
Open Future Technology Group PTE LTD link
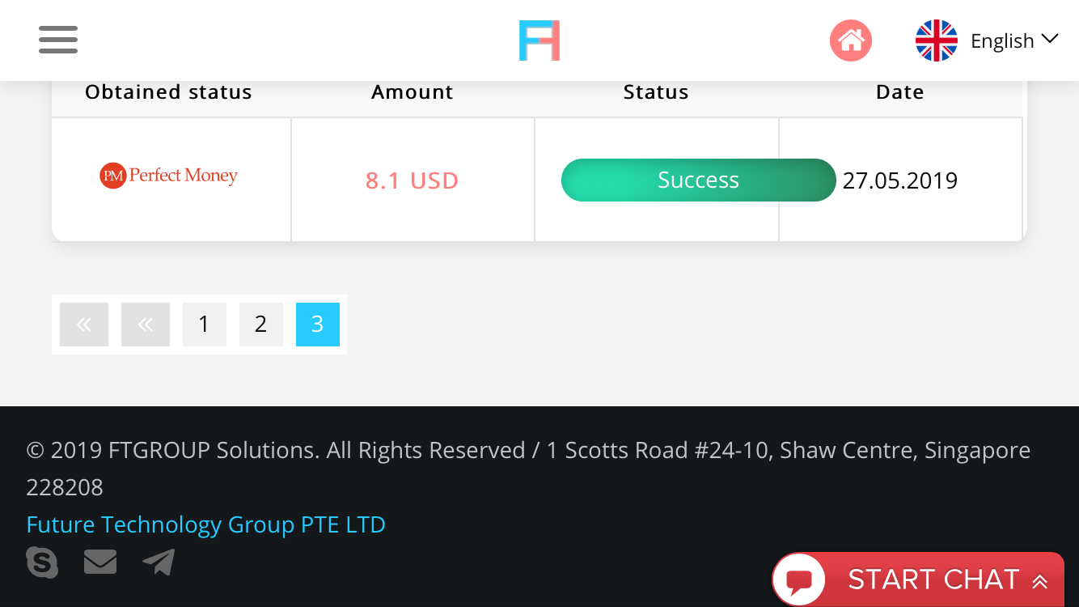(x=205, y=524)
